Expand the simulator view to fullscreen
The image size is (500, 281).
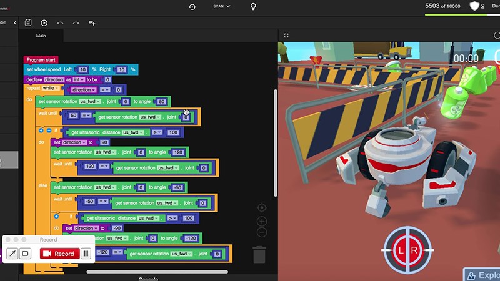click(x=286, y=36)
